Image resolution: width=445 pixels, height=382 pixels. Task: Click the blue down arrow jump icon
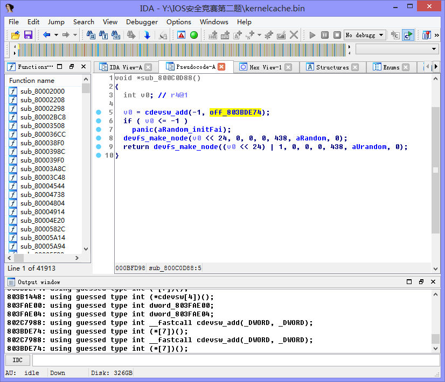click(147, 35)
